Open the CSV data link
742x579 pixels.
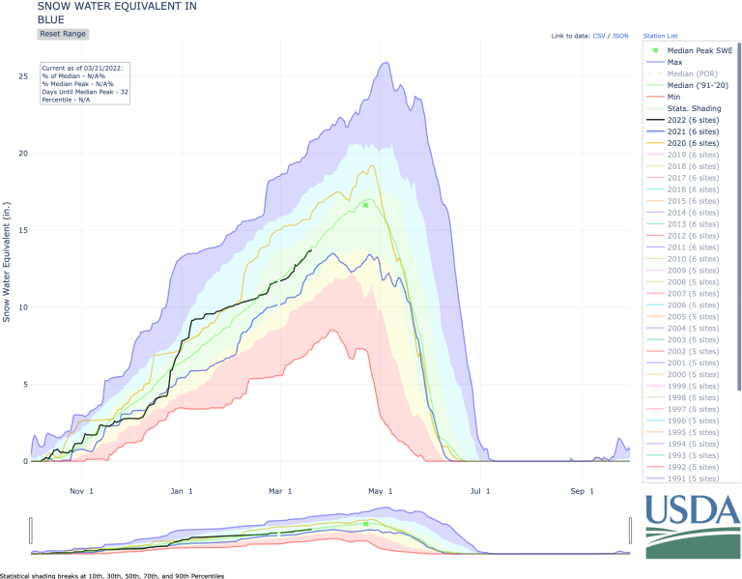[x=601, y=36]
